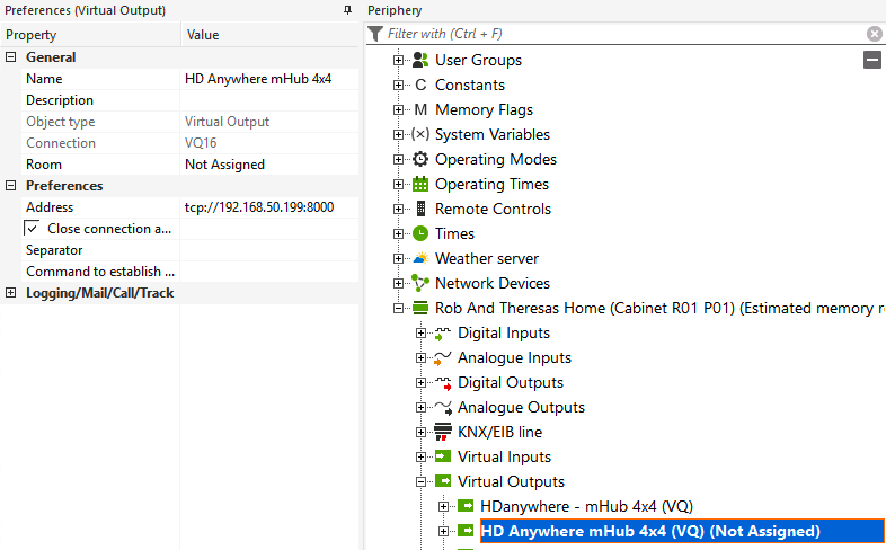Select the Operating Modes tree item
Image resolution: width=886 pixels, height=550 pixels.
[x=495, y=159]
